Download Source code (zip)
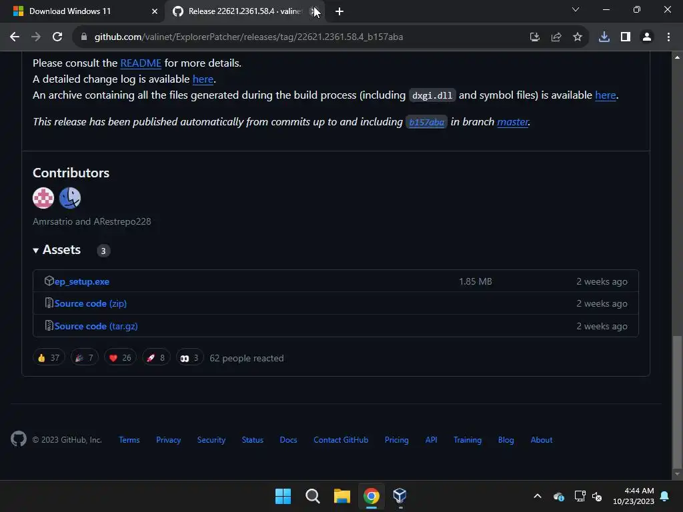683x512 pixels. [90, 303]
